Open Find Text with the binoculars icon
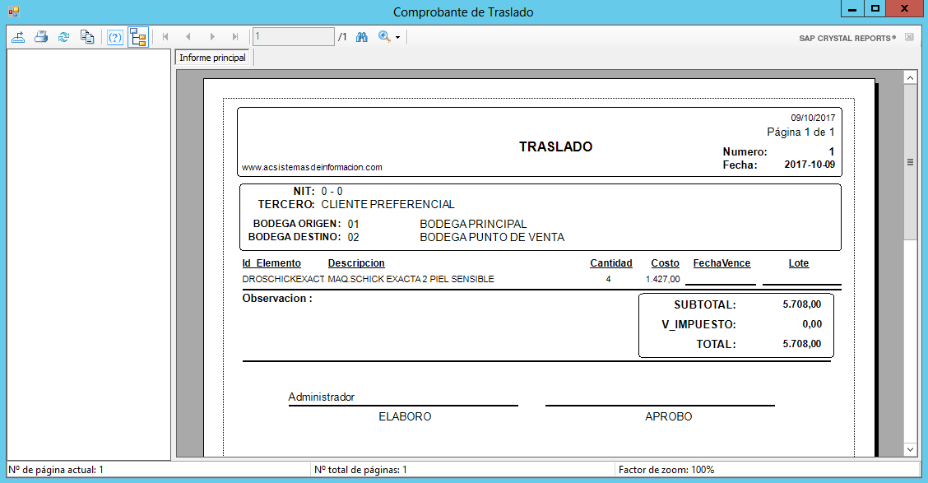This screenshot has width=928, height=483. 361,37
